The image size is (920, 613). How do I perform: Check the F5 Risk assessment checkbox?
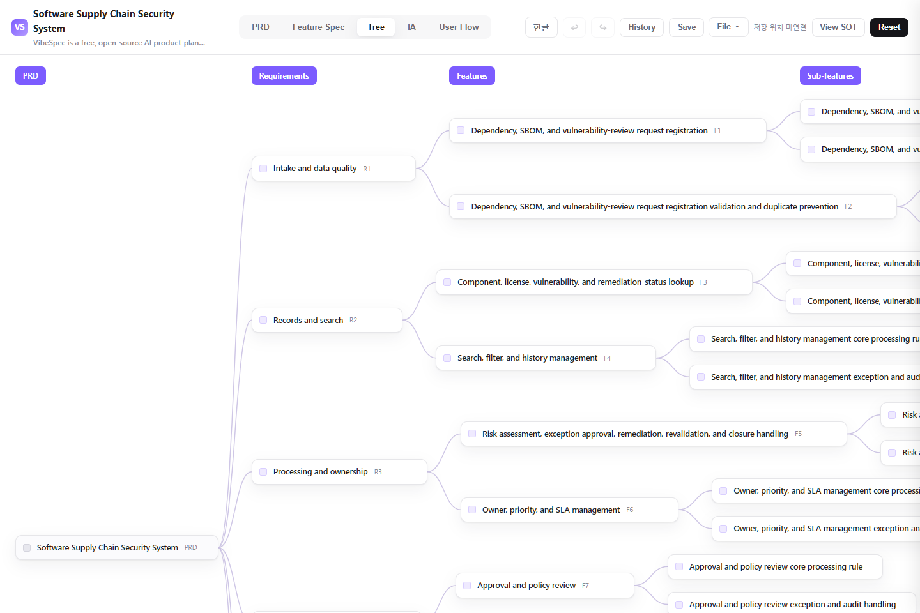click(472, 434)
